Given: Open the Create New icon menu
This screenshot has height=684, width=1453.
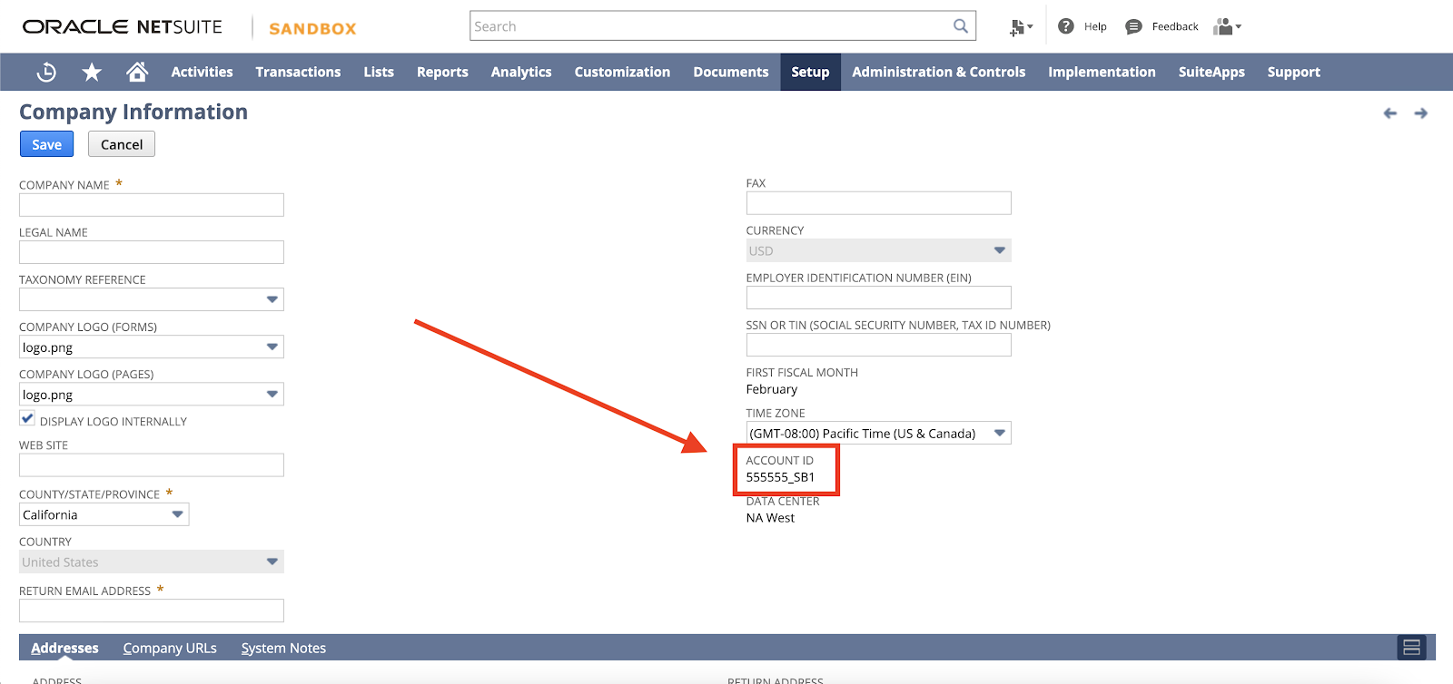Looking at the screenshot, I should coord(1021,27).
